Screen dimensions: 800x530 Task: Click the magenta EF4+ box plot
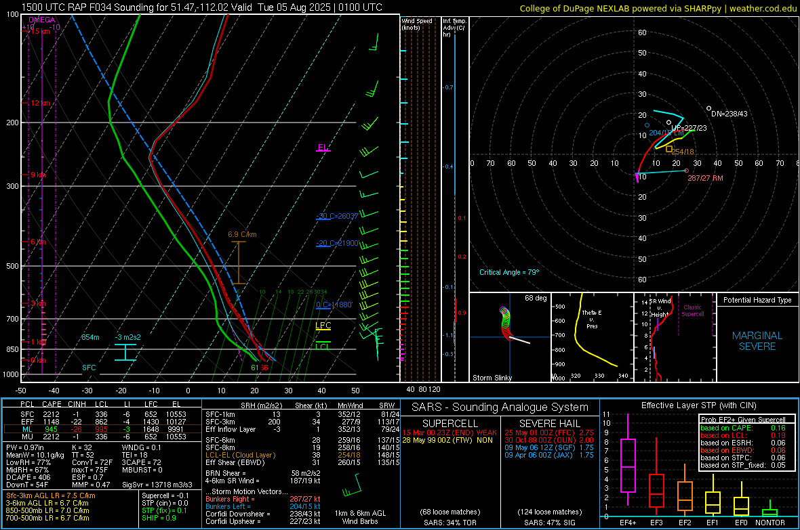[x=628, y=459]
